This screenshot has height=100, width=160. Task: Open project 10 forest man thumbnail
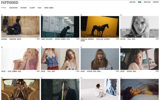[x=60, y=90]
